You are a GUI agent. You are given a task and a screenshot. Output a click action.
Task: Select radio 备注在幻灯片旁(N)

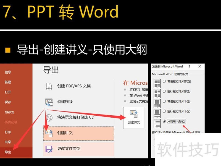pos(164,81)
